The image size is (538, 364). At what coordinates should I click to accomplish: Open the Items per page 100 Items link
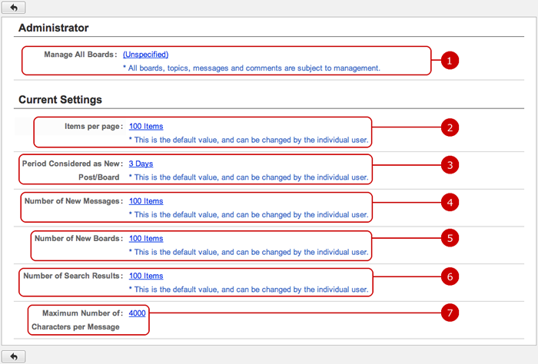pos(146,126)
